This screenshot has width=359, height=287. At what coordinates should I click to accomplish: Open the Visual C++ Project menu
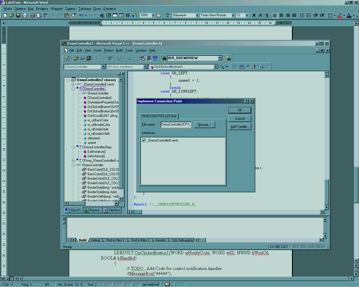[x=109, y=50]
